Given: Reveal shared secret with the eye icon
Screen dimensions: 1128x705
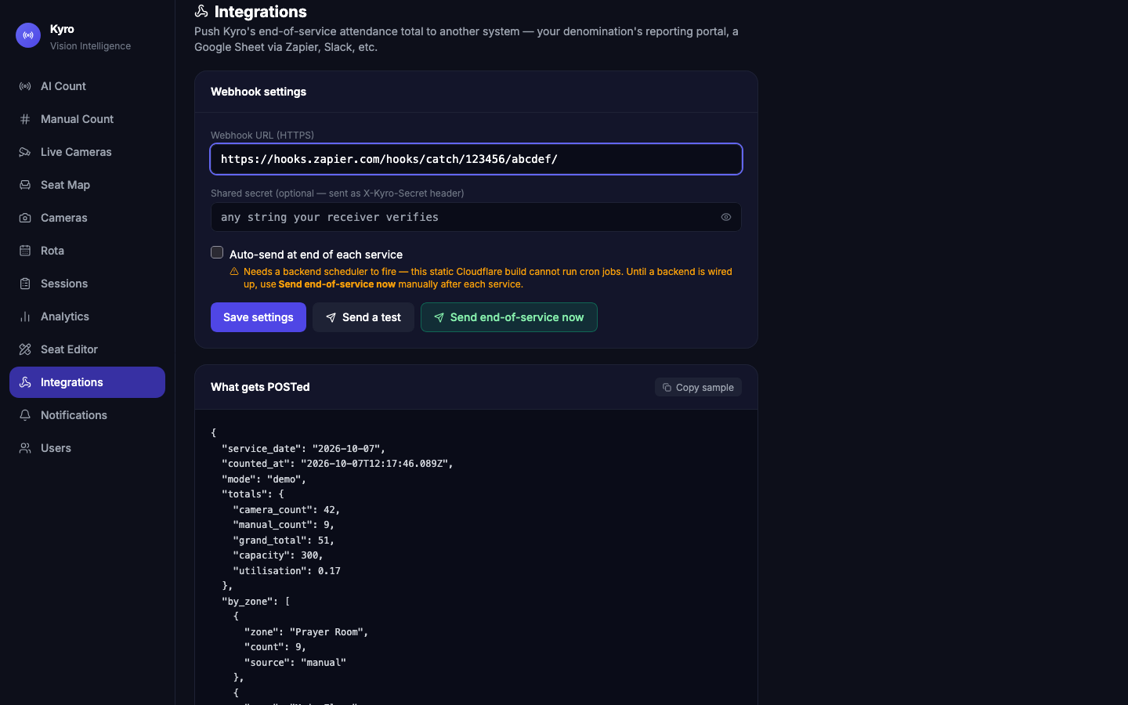Looking at the screenshot, I should (726, 217).
